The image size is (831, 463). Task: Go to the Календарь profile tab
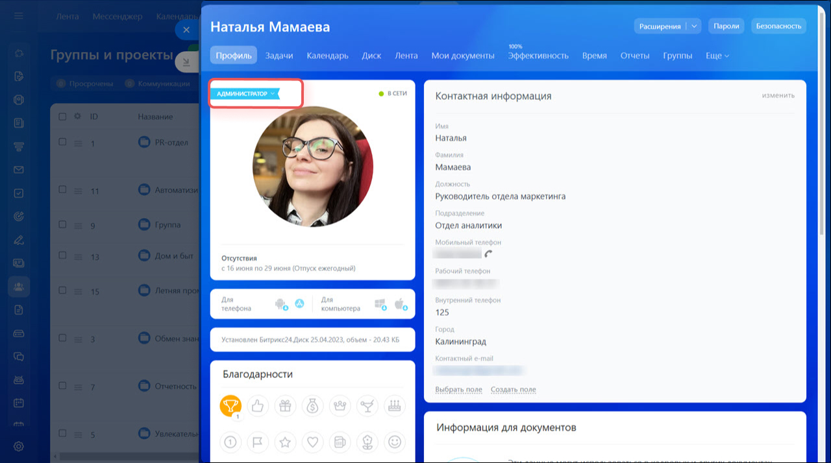328,56
